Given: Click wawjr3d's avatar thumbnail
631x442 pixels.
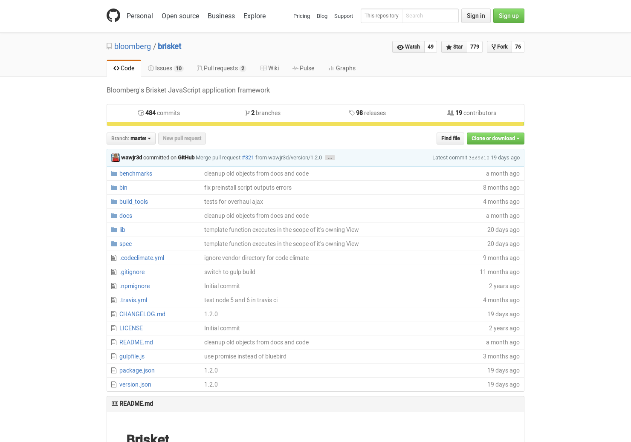Looking at the screenshot, I should (x=116, y=158).
